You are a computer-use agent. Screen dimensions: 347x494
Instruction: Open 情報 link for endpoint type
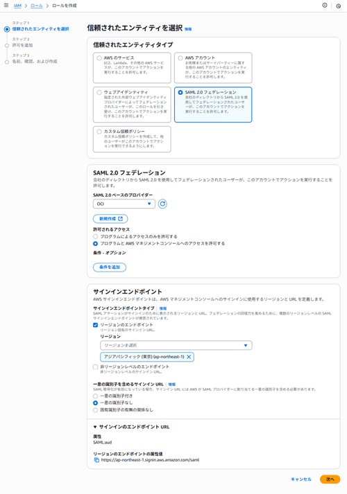pyautogui.click(x=163, y=308)
